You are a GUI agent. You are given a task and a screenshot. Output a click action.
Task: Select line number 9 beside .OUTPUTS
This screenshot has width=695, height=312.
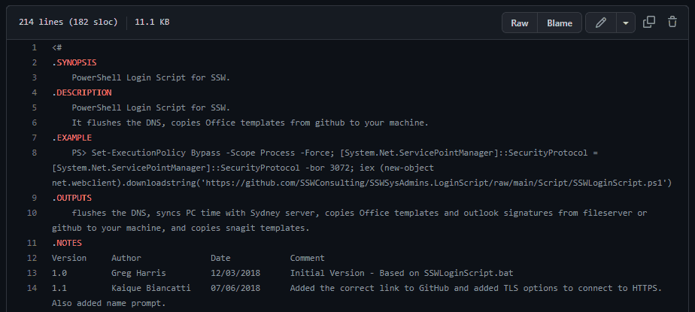tap(34, 198)
